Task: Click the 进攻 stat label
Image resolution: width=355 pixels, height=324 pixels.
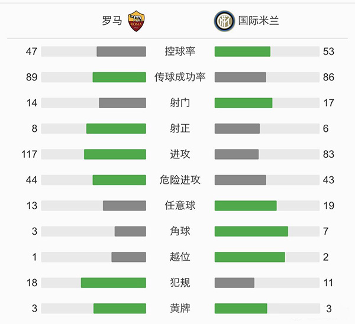Action: (x=180, y=154)
